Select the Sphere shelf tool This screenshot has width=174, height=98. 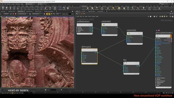(x=7, y=8)
